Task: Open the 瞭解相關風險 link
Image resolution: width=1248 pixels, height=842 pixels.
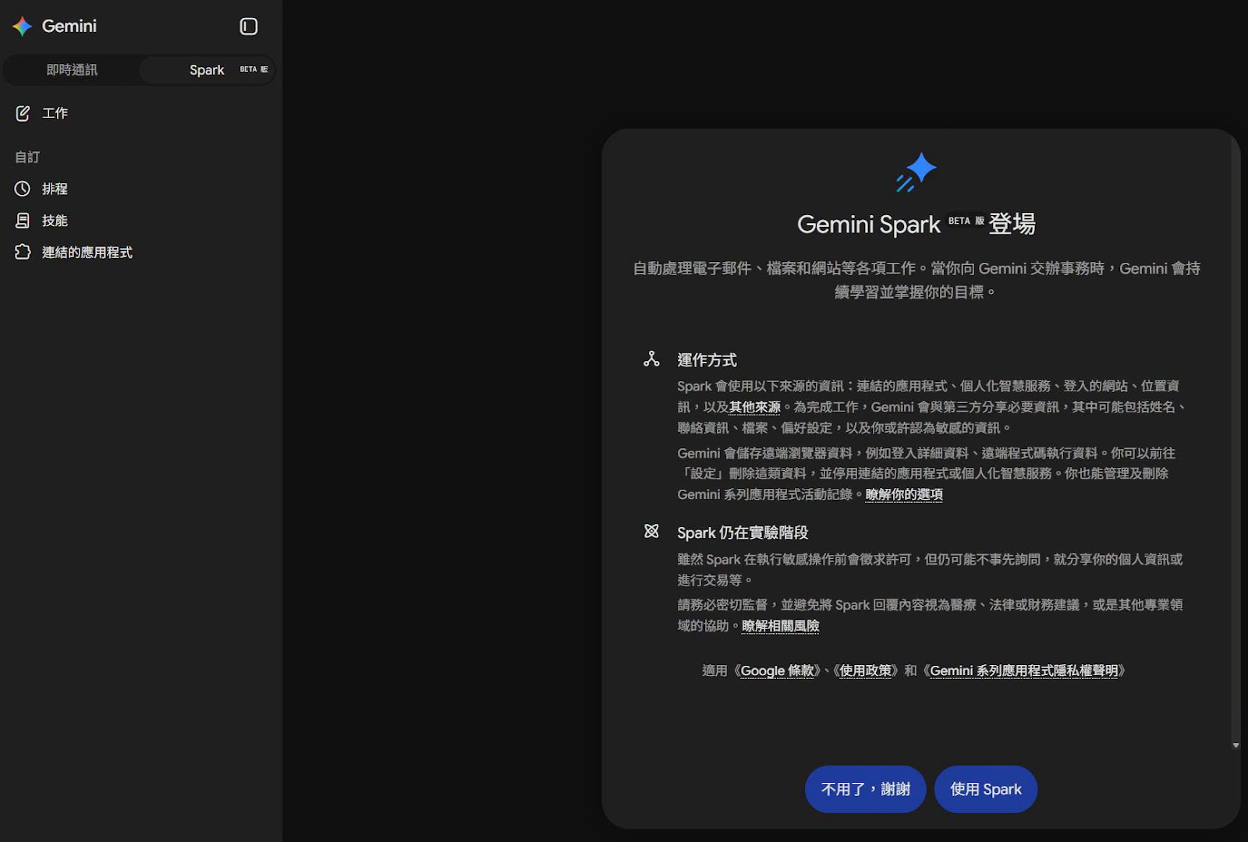Action: [x=780, y=626]
